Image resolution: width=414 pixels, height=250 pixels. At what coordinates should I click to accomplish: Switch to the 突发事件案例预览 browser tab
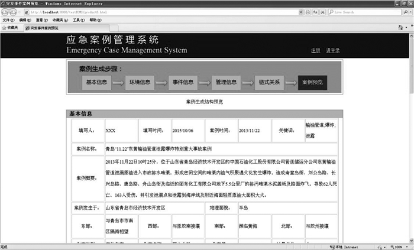coord(45,27)
